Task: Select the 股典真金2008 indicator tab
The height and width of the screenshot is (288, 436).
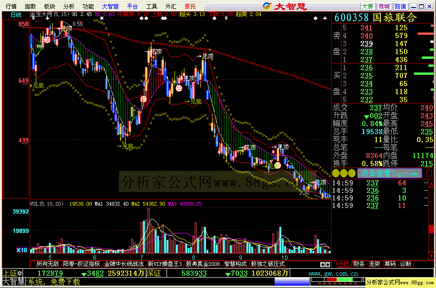Action: coord(203,264)
